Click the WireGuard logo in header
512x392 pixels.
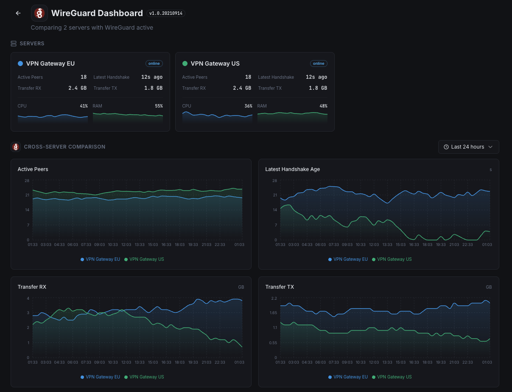pyautogui.click(x=39, y=13)
